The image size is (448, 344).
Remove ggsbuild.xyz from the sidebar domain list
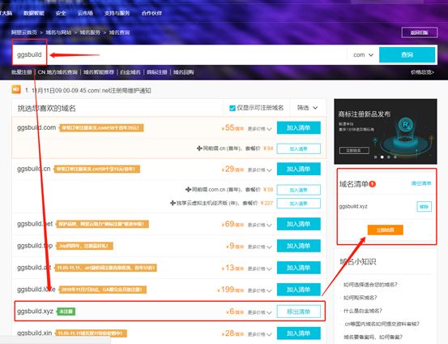(424, 206)
